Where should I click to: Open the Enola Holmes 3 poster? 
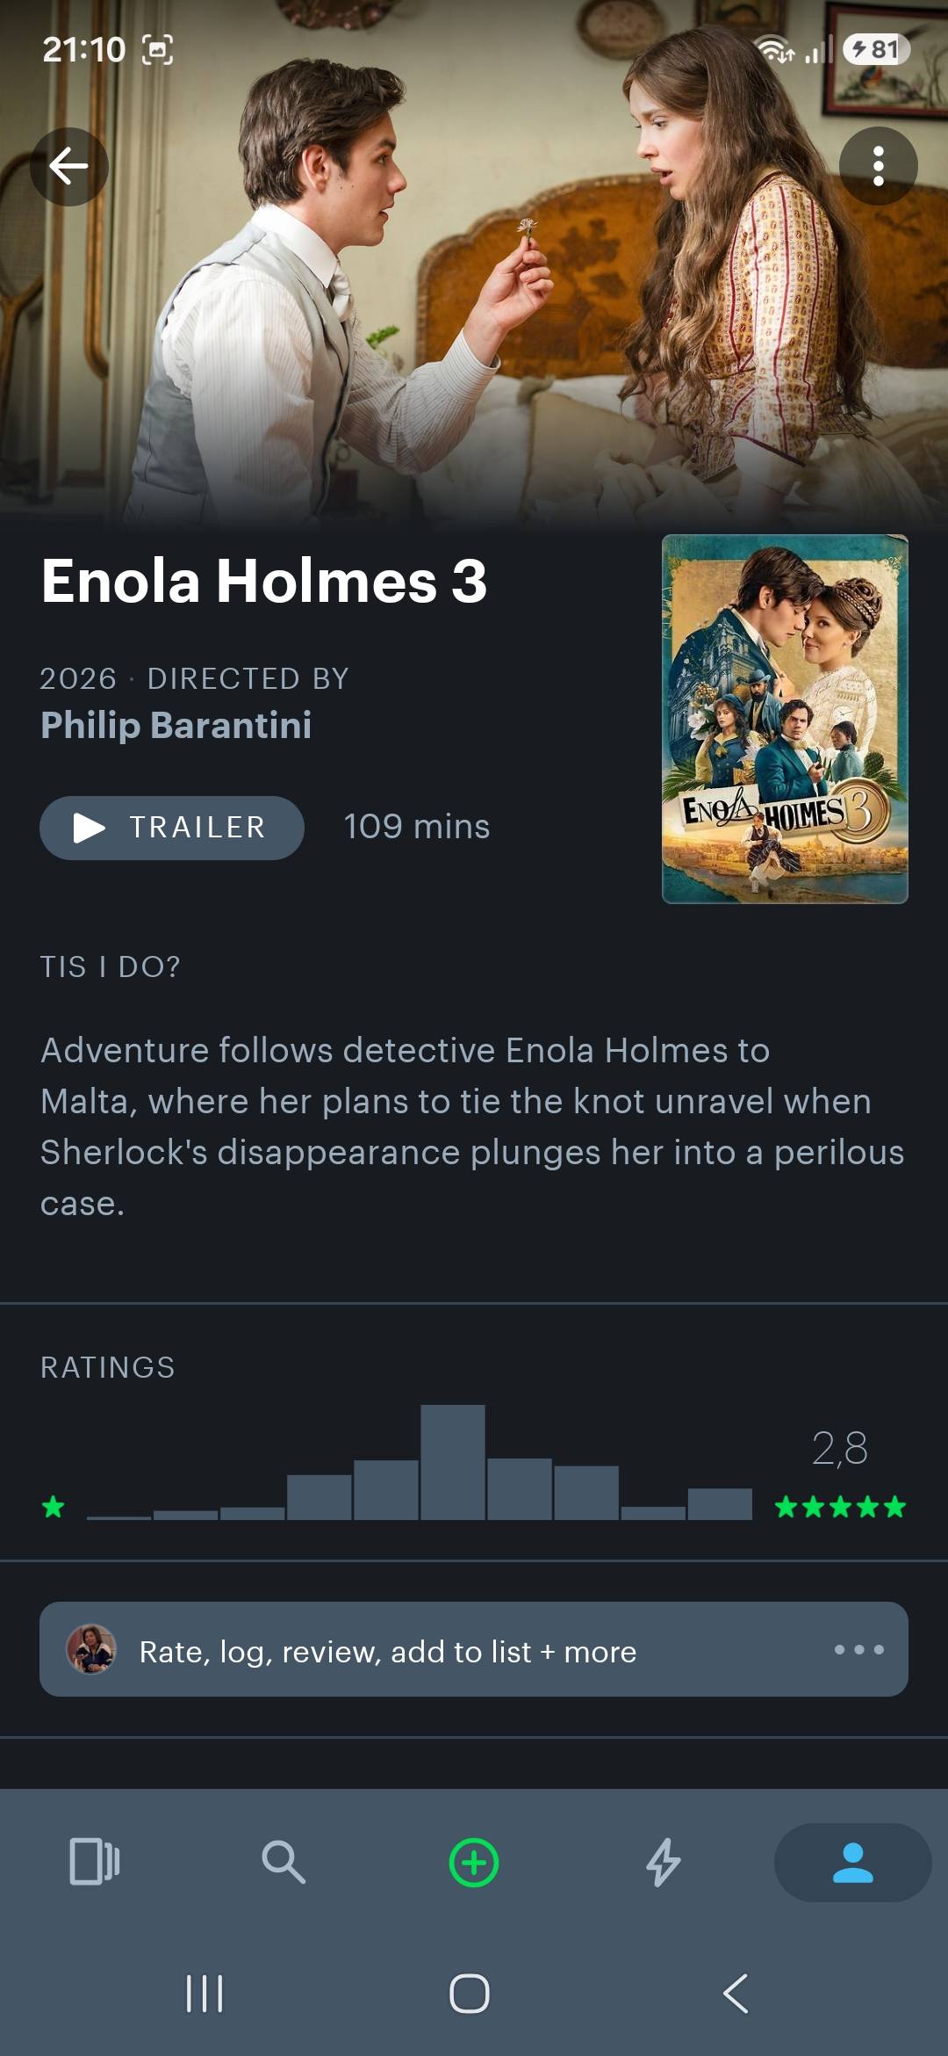tap(785, 719)
